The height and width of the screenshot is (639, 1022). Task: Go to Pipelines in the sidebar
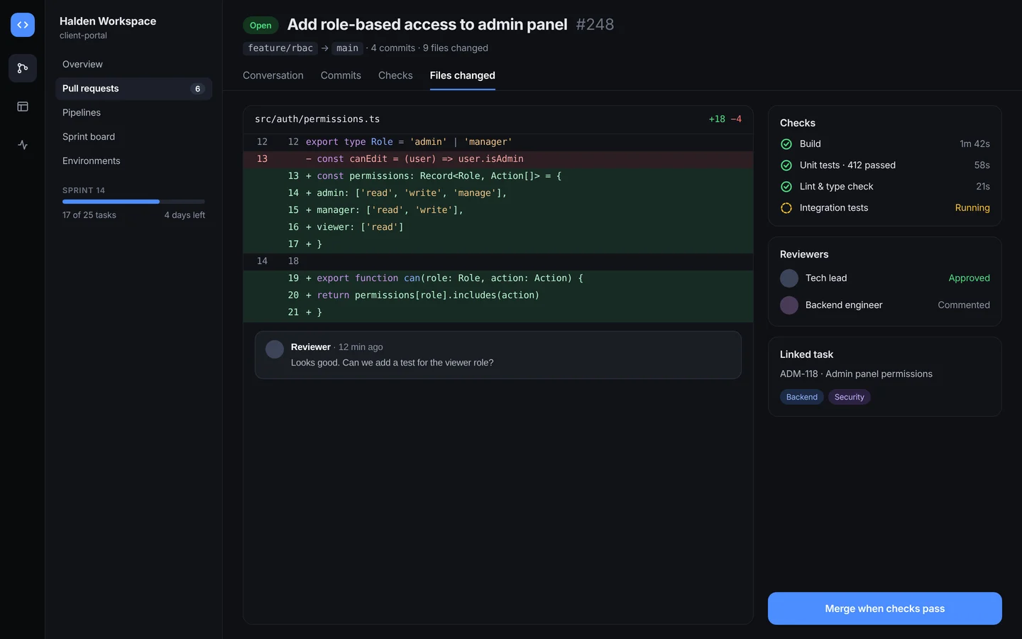point(134,113)
